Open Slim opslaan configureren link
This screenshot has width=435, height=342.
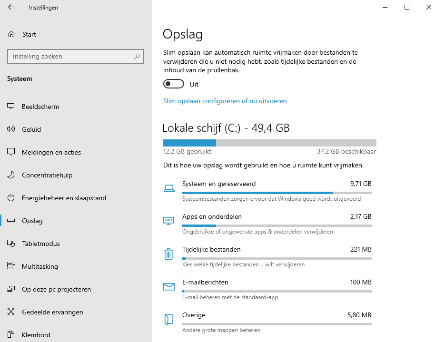click(x=225, y=101)
